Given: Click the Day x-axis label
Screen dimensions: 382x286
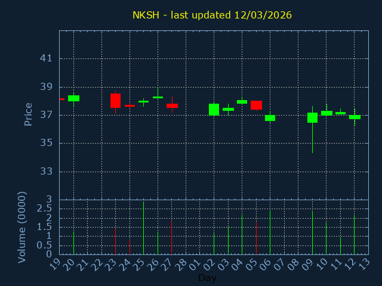Looking at the screenshot, I should pyautogui.click(x=207, y=278).
